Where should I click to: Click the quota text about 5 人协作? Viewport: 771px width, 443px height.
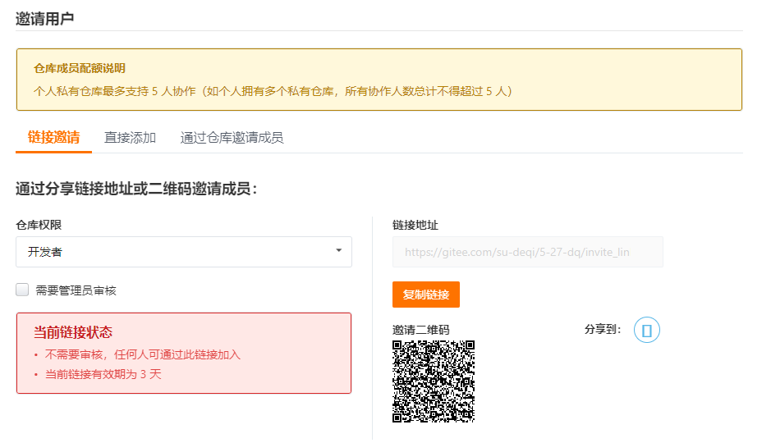click(273, 91)
